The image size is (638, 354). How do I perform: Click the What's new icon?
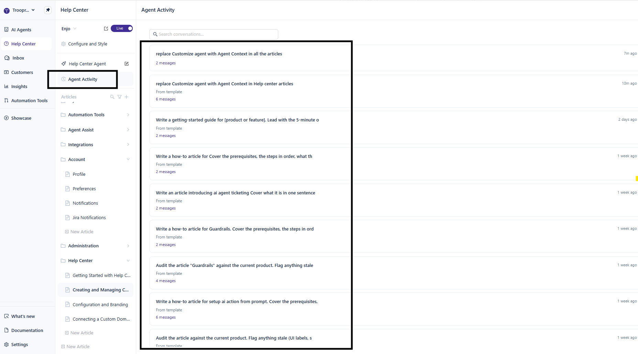(7, 316)
